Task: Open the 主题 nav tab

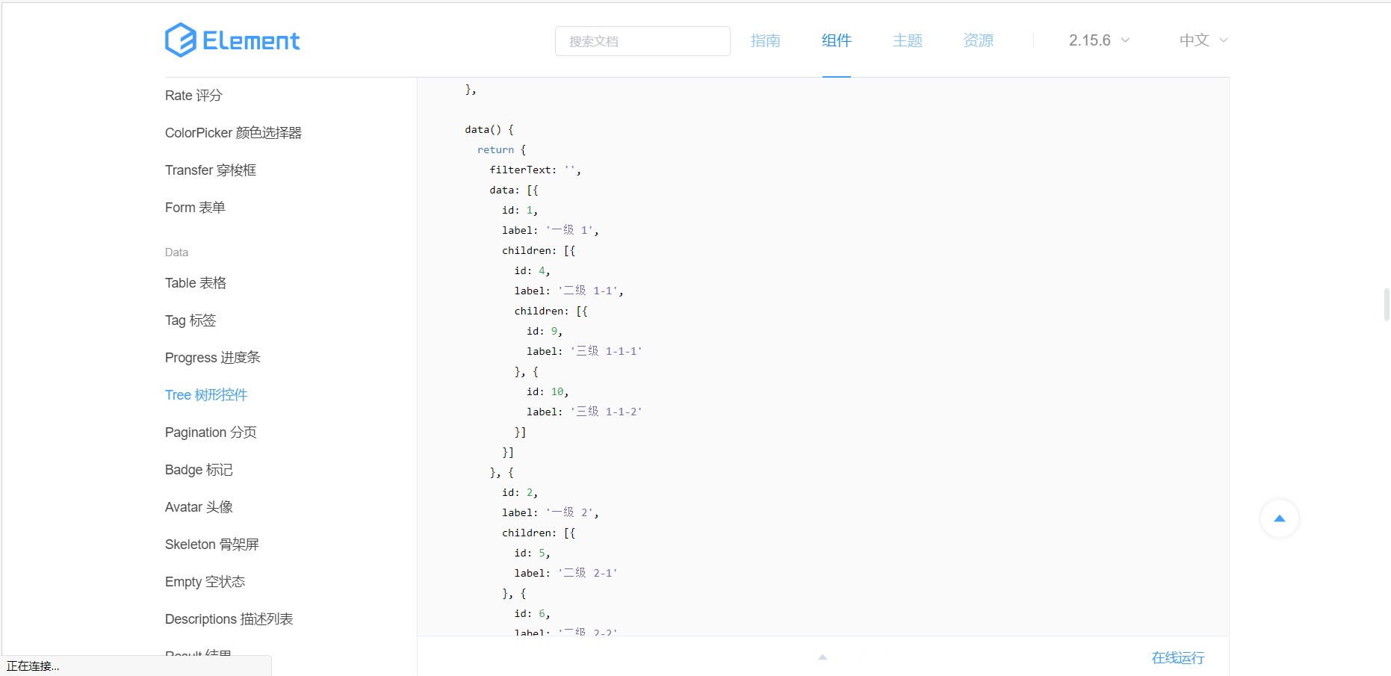Action: tap(908, 40)
